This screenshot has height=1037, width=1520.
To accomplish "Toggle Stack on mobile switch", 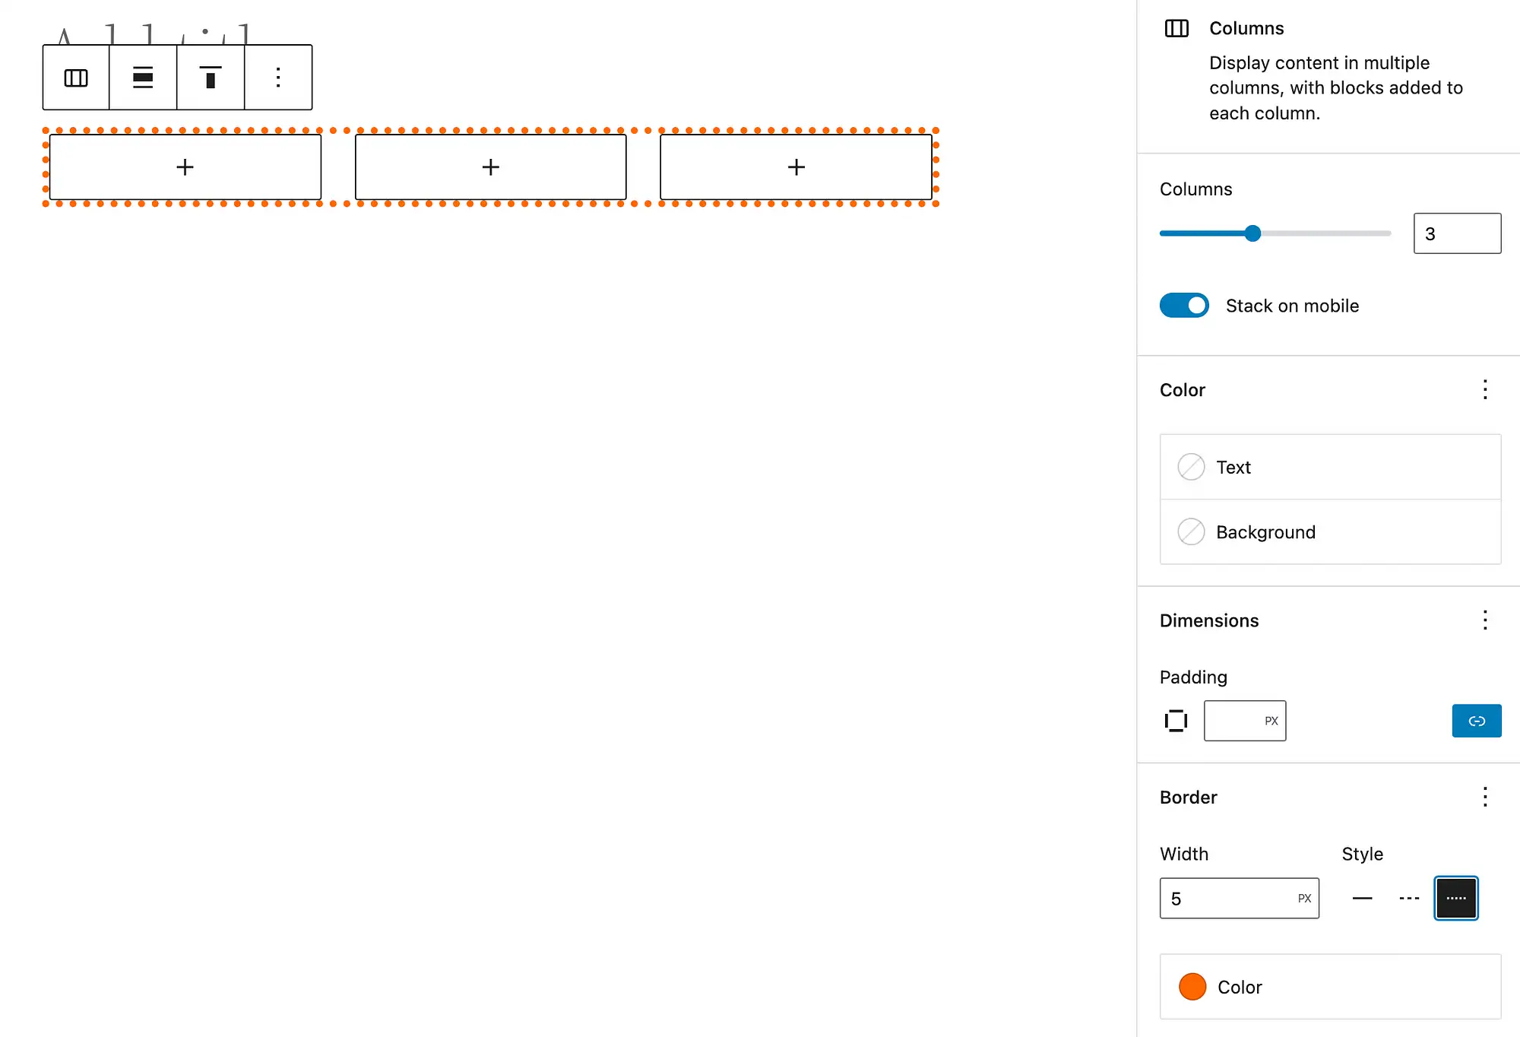I will pyautogui.click(x=1186, y=305).
